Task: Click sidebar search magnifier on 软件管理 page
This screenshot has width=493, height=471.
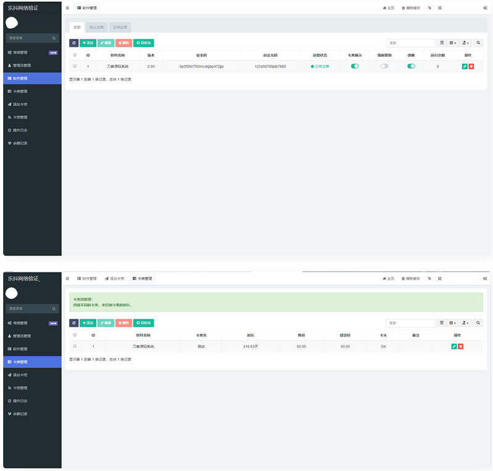Action: [x=54, y=38]
